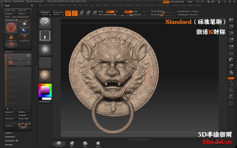Move selected subtool up with arrow
This screenshot has height=148, width=237.
pyautogui.click(x=8, y=109)
